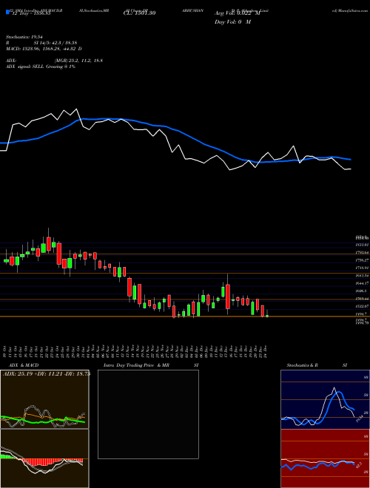
Task: Click the 'Day Vol: 0 M' text
Action: pyautogui.click(x=232, y=22)
